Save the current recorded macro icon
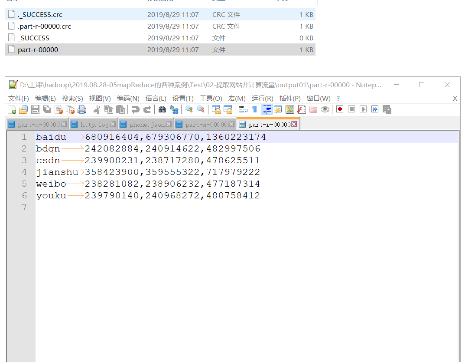This screenshot has height=362, width=465. click(x=387, y=109)
